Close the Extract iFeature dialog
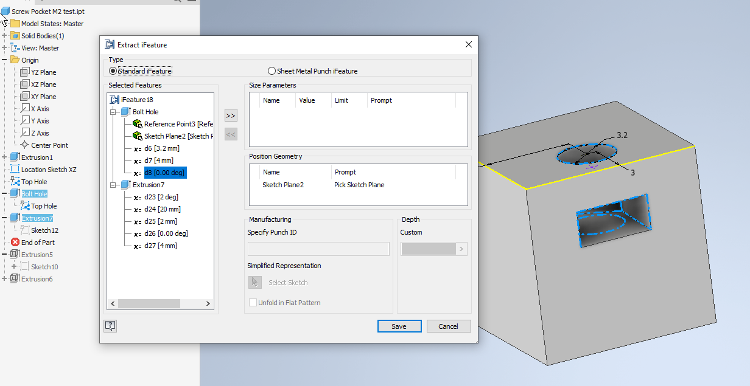750x386 pixels. tap(468, 44)
